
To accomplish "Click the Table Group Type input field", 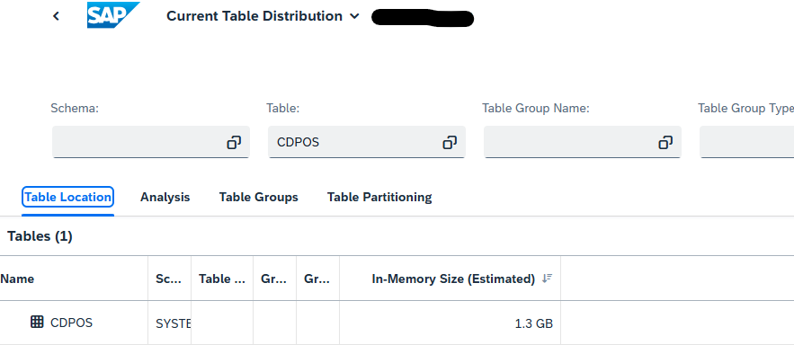I will click(747, 142).
